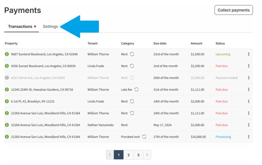Click dollar icon for 12345 224th St
262x165 pixels.
[x=7, y=90]
